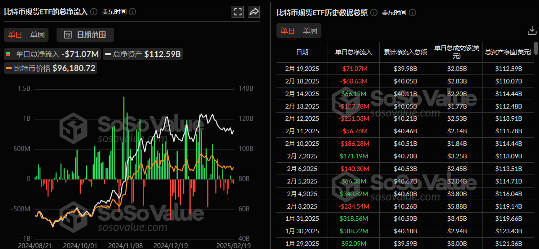This screenshot has width=539, height=249.
Task: Click 单日总成交额(美元) column header
Action: [457, 52]
